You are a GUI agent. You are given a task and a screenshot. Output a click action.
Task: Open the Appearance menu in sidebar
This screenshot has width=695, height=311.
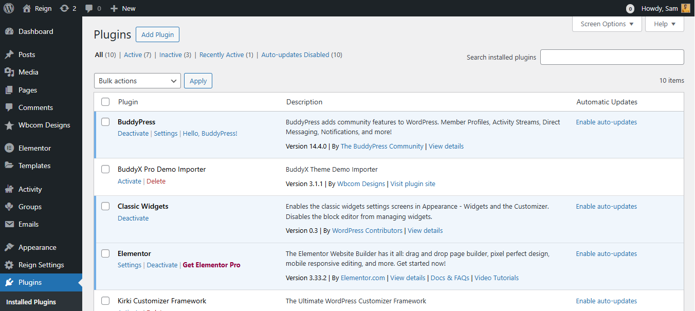pos(37,247)
